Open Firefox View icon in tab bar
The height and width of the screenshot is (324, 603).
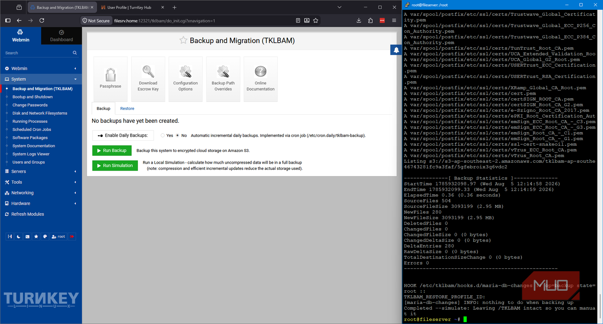point(19,7)
